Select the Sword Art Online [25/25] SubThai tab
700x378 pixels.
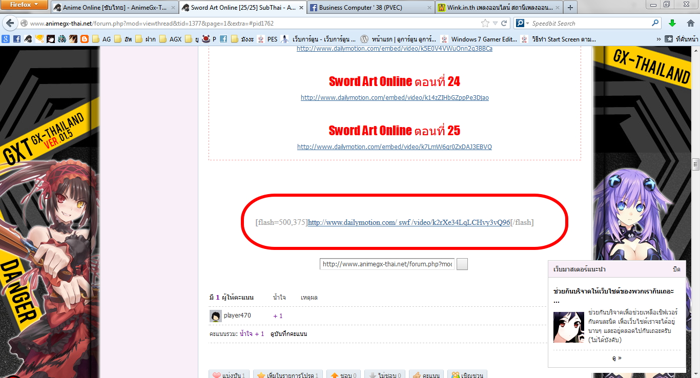coord(242,8)
